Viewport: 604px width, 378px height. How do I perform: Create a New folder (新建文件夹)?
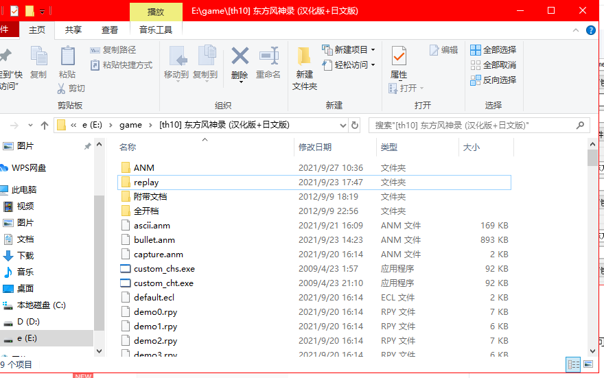click(304, 69)
